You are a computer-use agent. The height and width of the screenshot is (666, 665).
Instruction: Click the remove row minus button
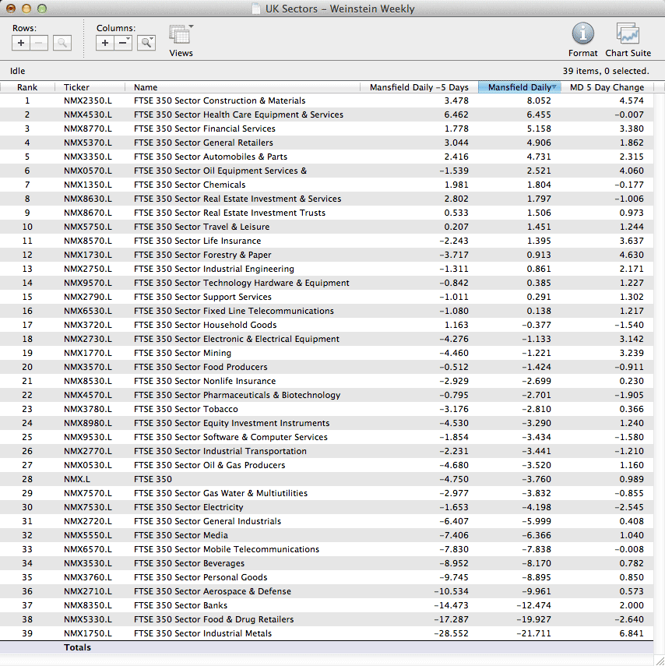(x=39, y=43)
